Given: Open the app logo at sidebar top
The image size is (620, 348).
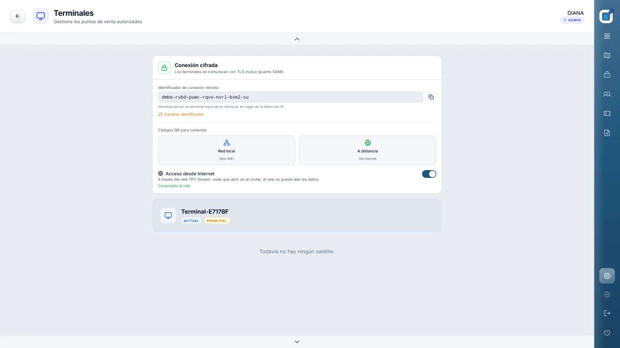Looking at the screenshot, I should tap(607, 16).
